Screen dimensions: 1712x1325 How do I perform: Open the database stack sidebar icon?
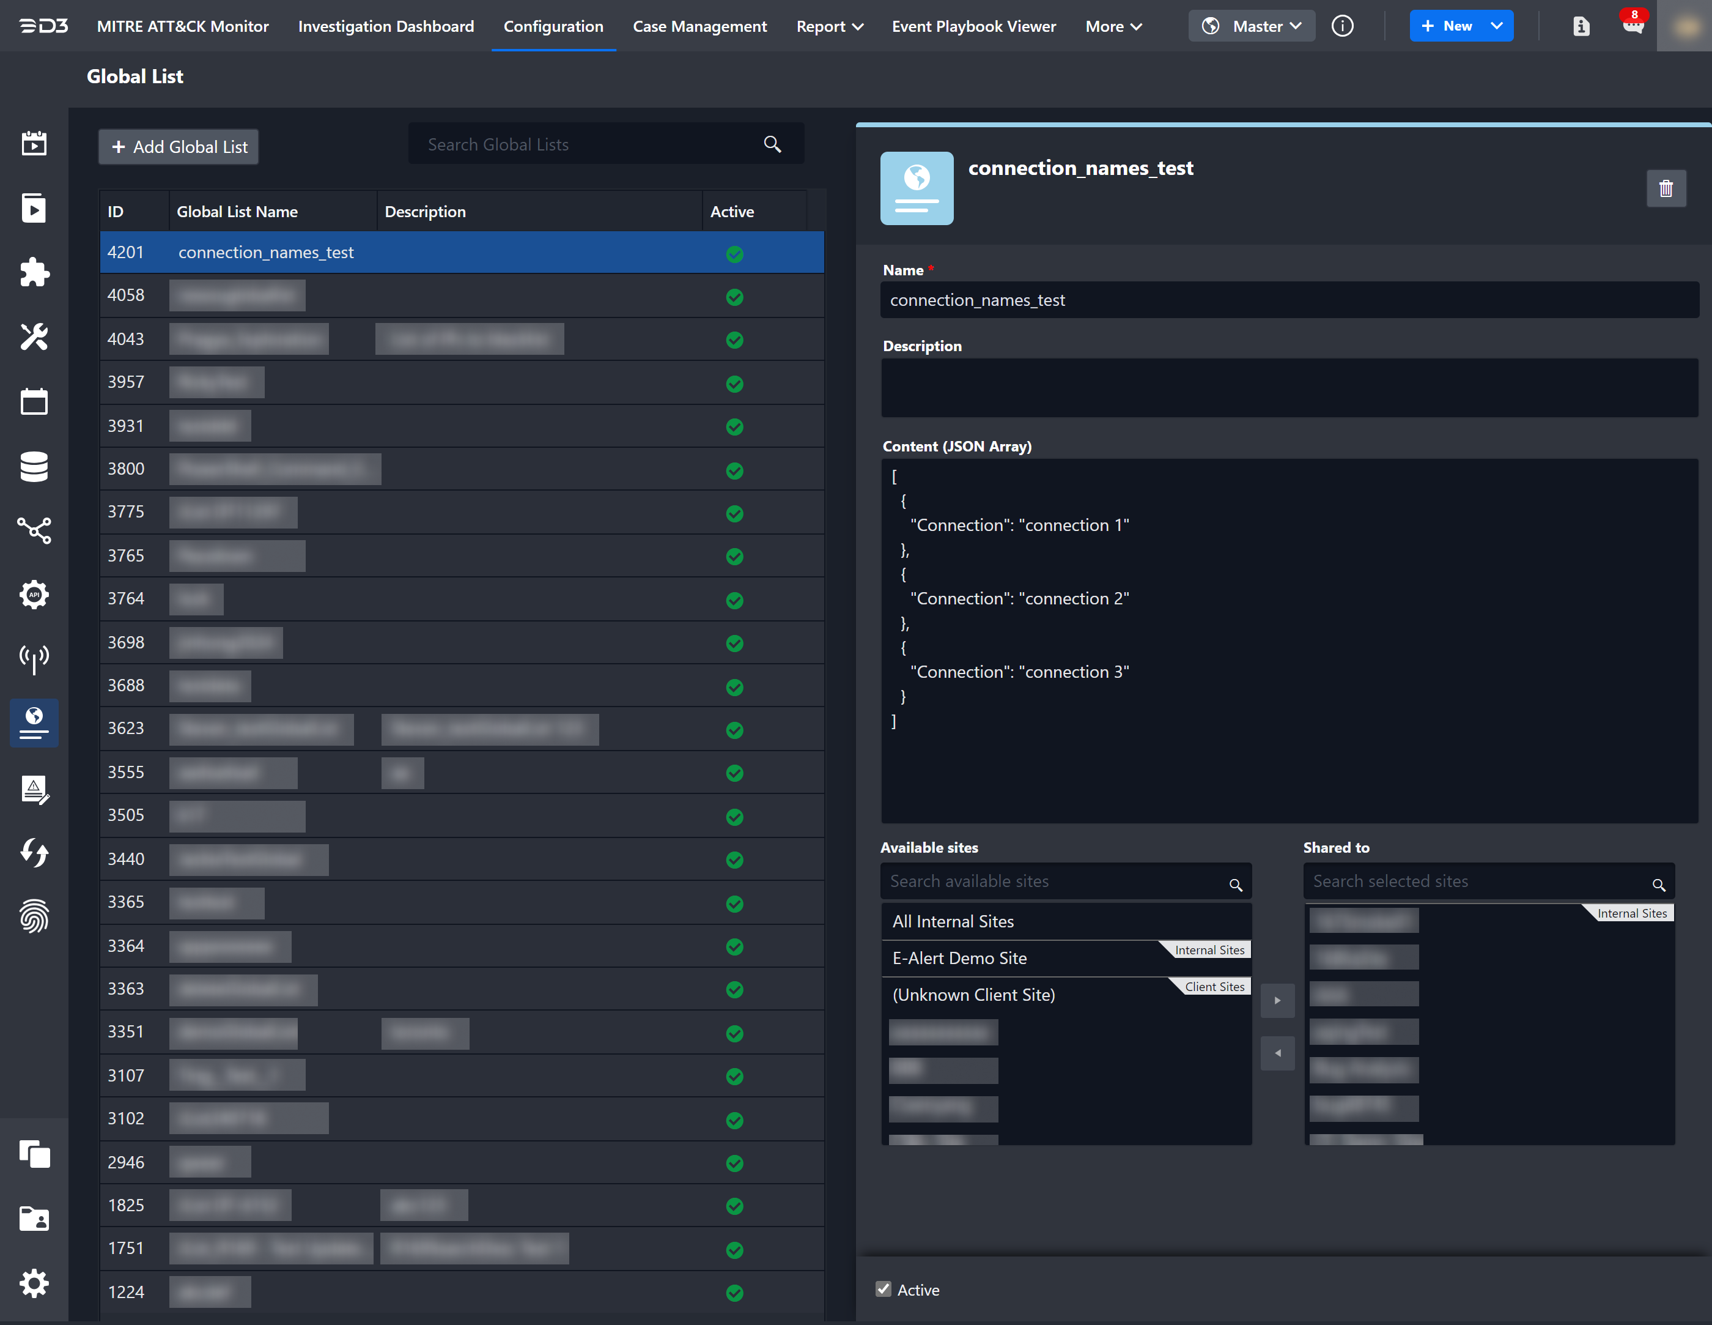pos(34,466)
